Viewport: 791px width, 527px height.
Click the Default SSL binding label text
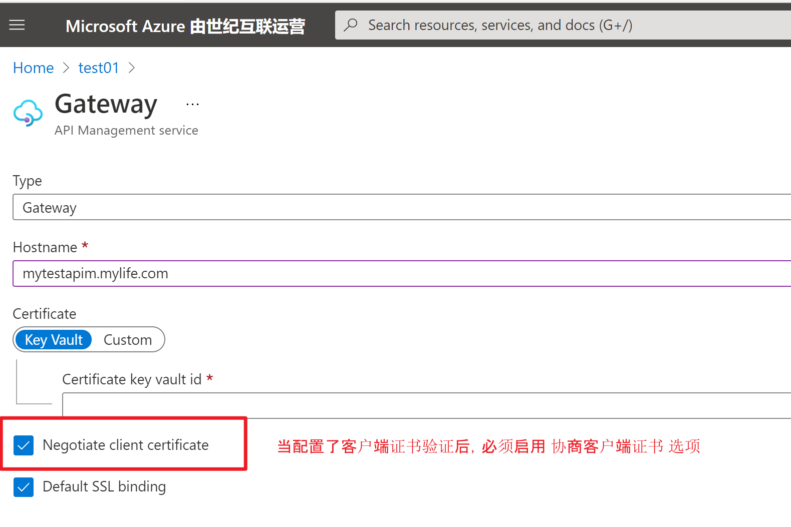pos(104,486)
